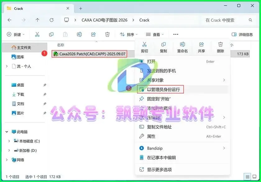Click the This PC monitor icon in address bar
Image resolution: width=261 pixels, height=182 pixels.
click(x=66, y=20)
